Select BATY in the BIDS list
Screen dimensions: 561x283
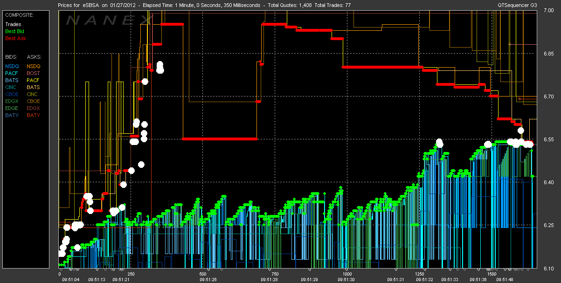(12, 115)
